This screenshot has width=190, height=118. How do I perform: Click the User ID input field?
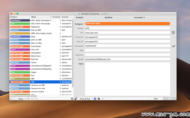(x=127, y=41)
